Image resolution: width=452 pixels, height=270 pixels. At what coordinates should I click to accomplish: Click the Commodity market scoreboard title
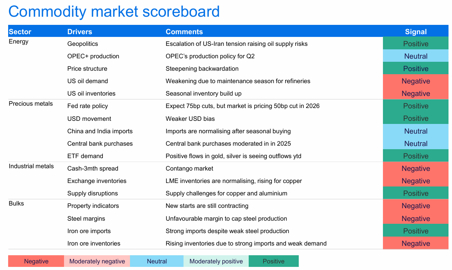pos(114,12)
